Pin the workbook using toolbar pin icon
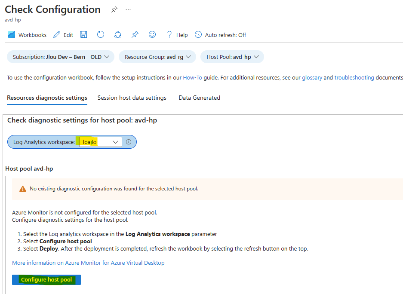 (135, 35)
